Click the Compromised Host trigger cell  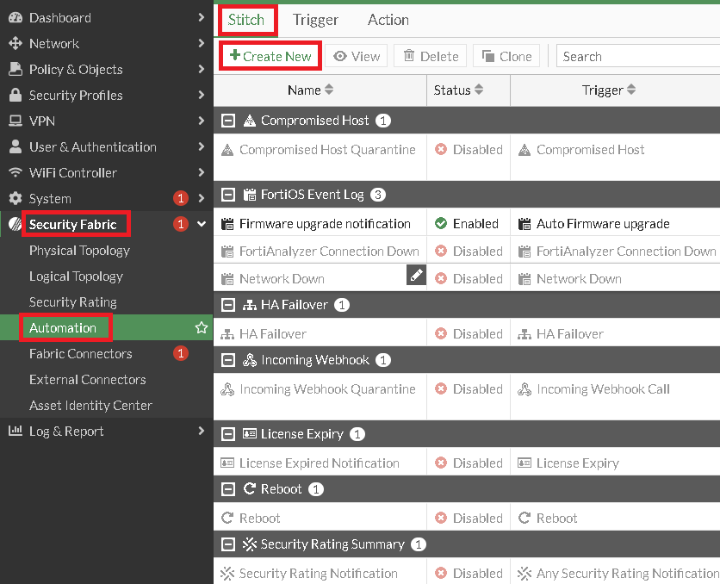590,150
